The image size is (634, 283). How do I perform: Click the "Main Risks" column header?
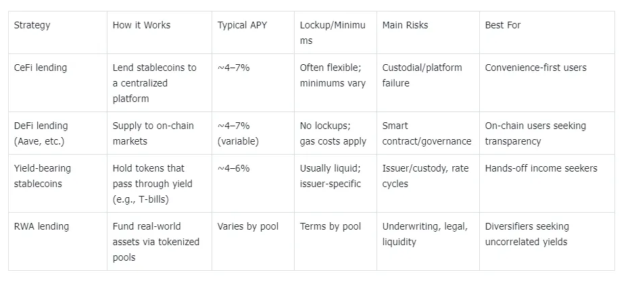pos(405,25)
